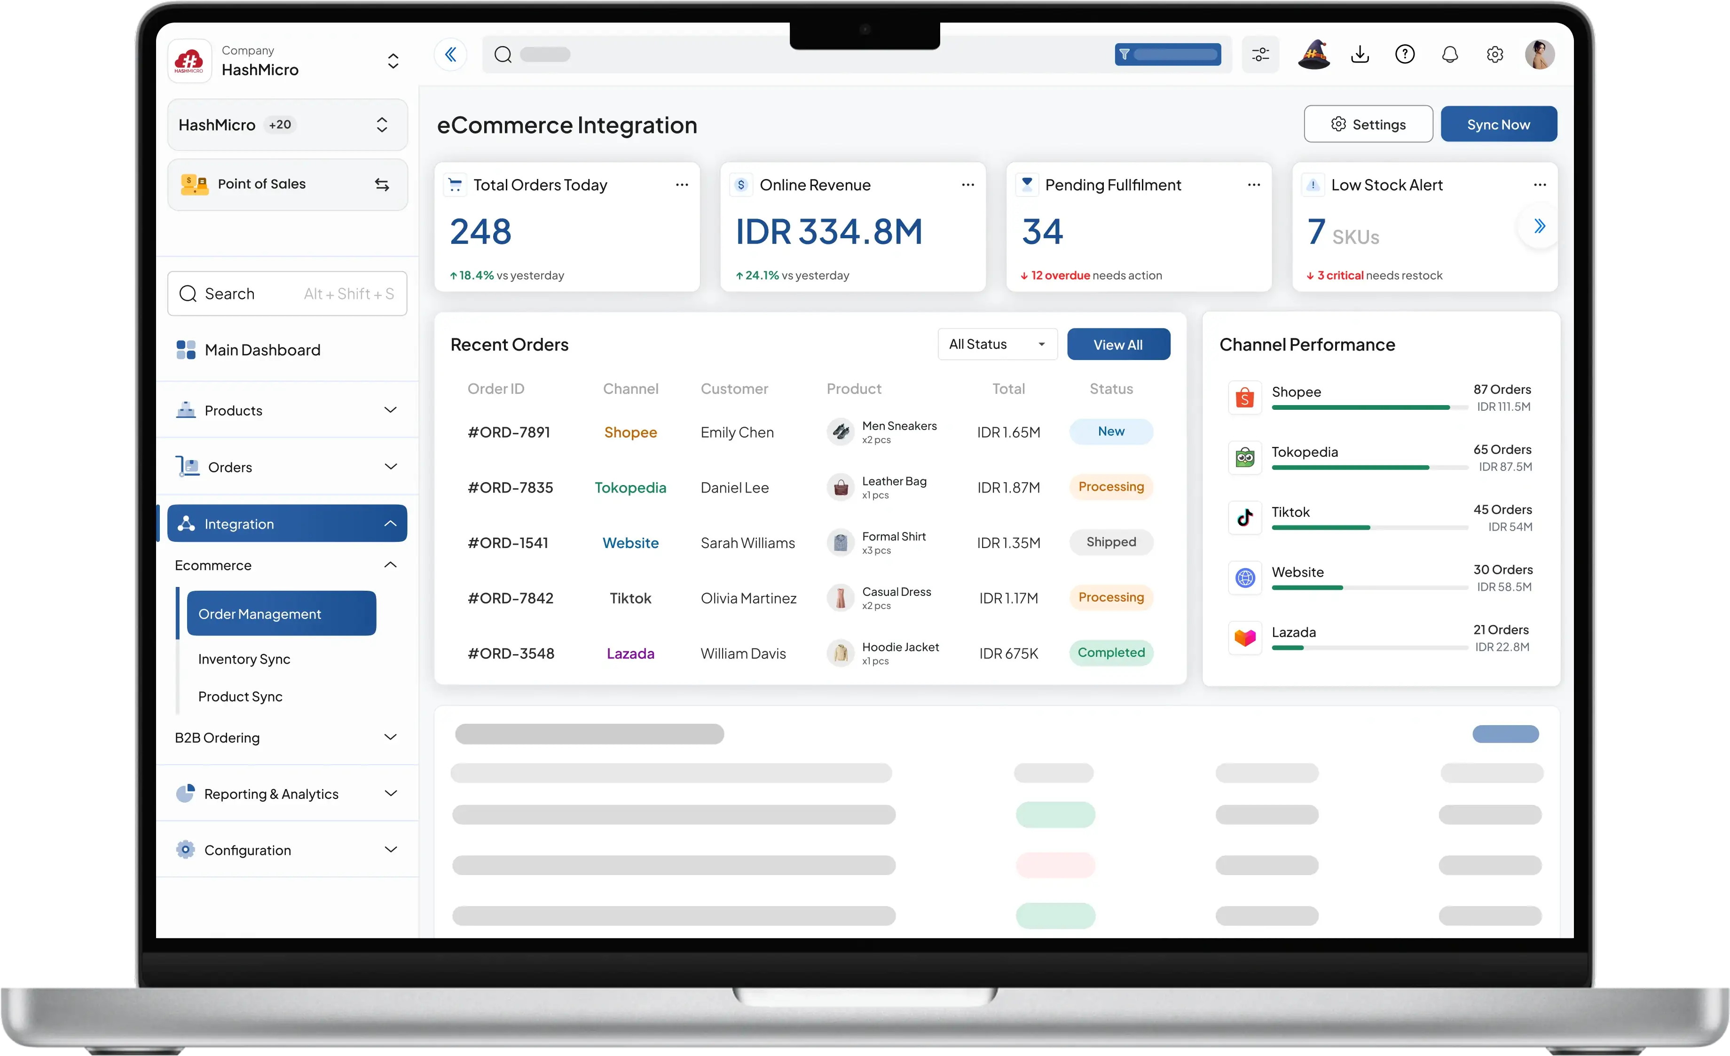The image size is (1730, 1056).
Task: Open the All Status dropdown
Action: click(997, 344)
